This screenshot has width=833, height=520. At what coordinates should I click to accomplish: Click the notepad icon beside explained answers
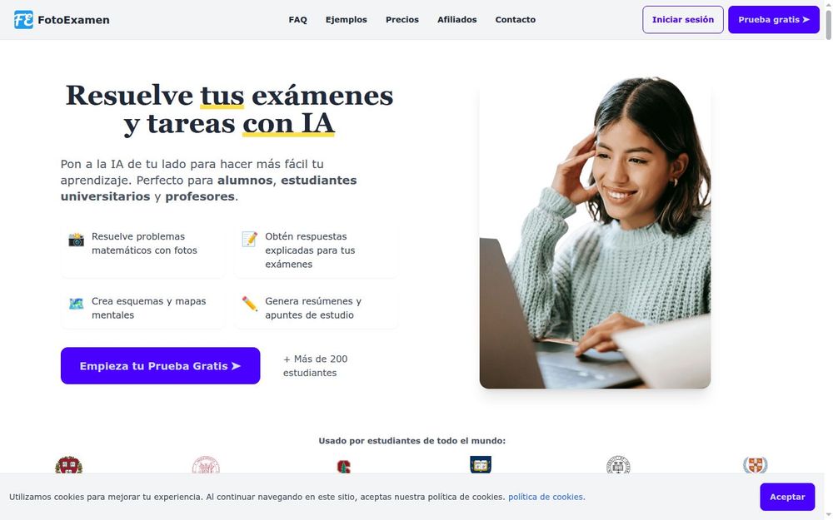click(x=249, y=240)
